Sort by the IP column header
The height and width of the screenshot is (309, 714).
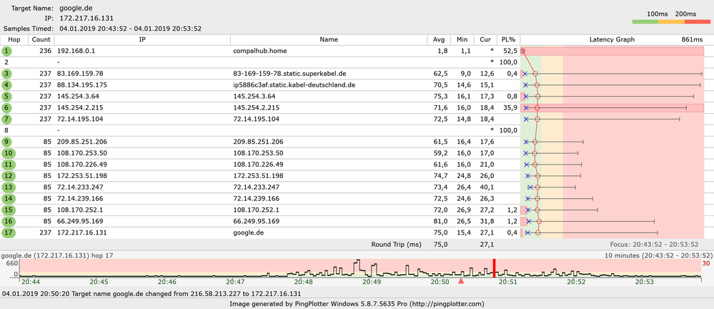[x=142, y=39]
